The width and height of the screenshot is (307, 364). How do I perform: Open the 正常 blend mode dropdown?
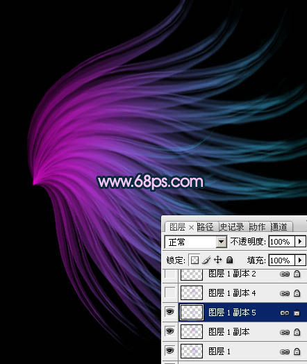221,242
